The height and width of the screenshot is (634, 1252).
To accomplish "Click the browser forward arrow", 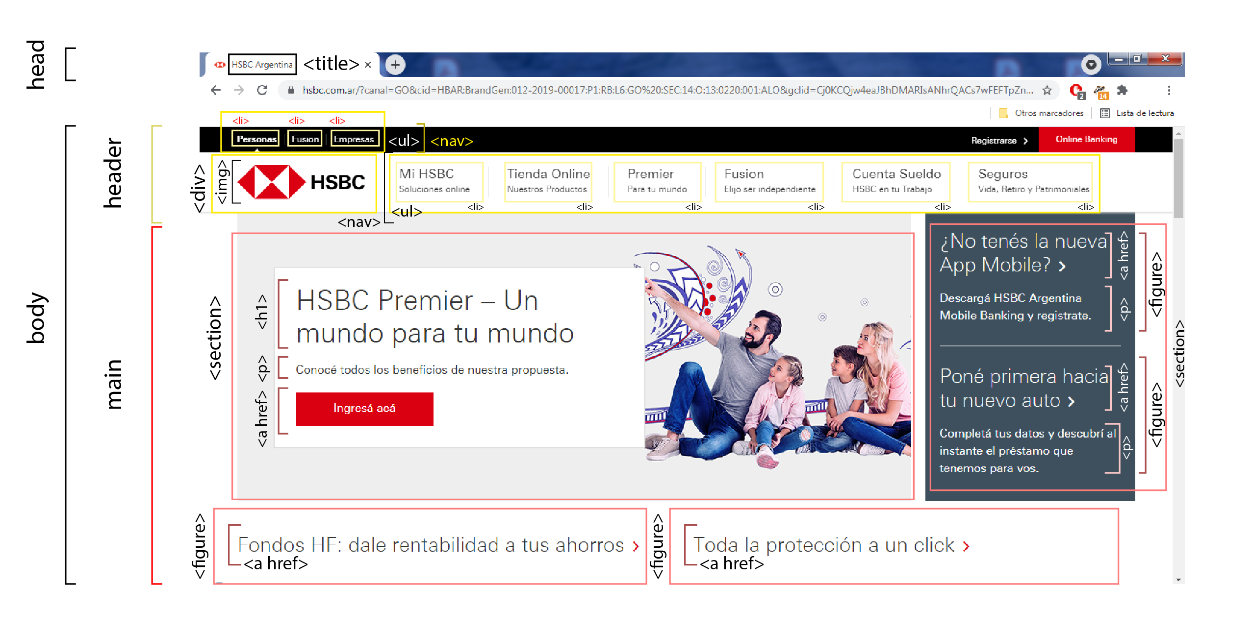I will (239, 90).
